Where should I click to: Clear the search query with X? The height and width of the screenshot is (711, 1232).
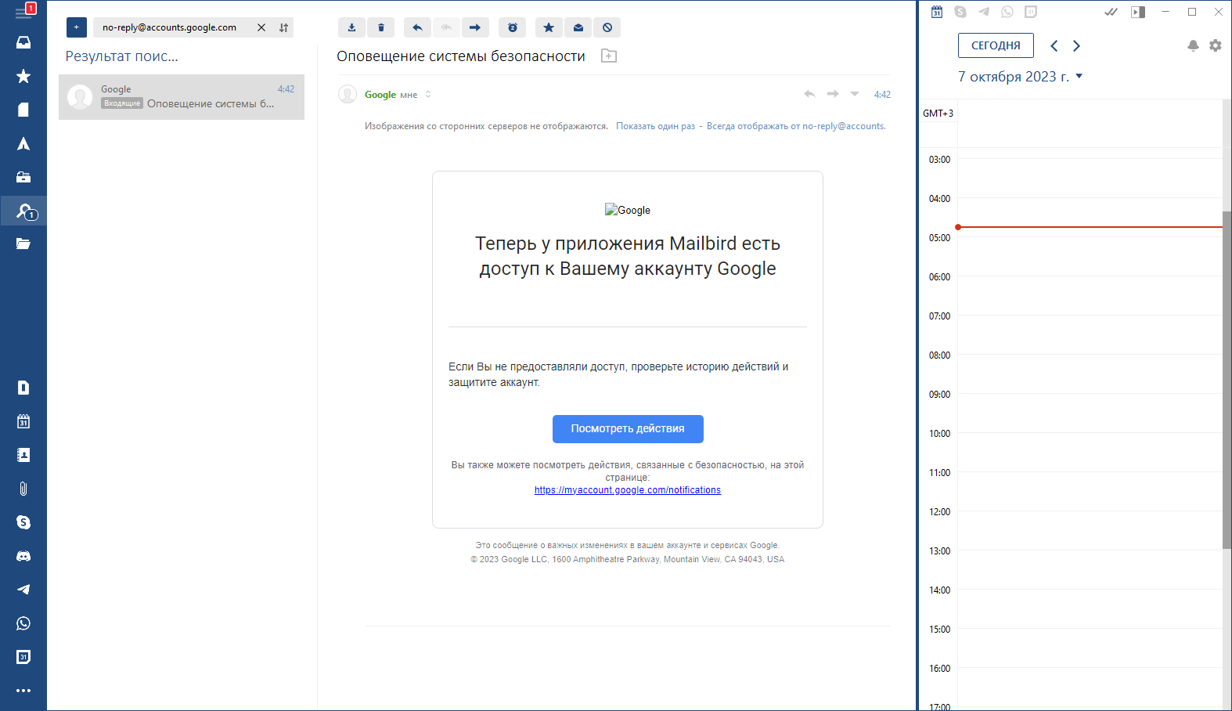coord(261,27)
